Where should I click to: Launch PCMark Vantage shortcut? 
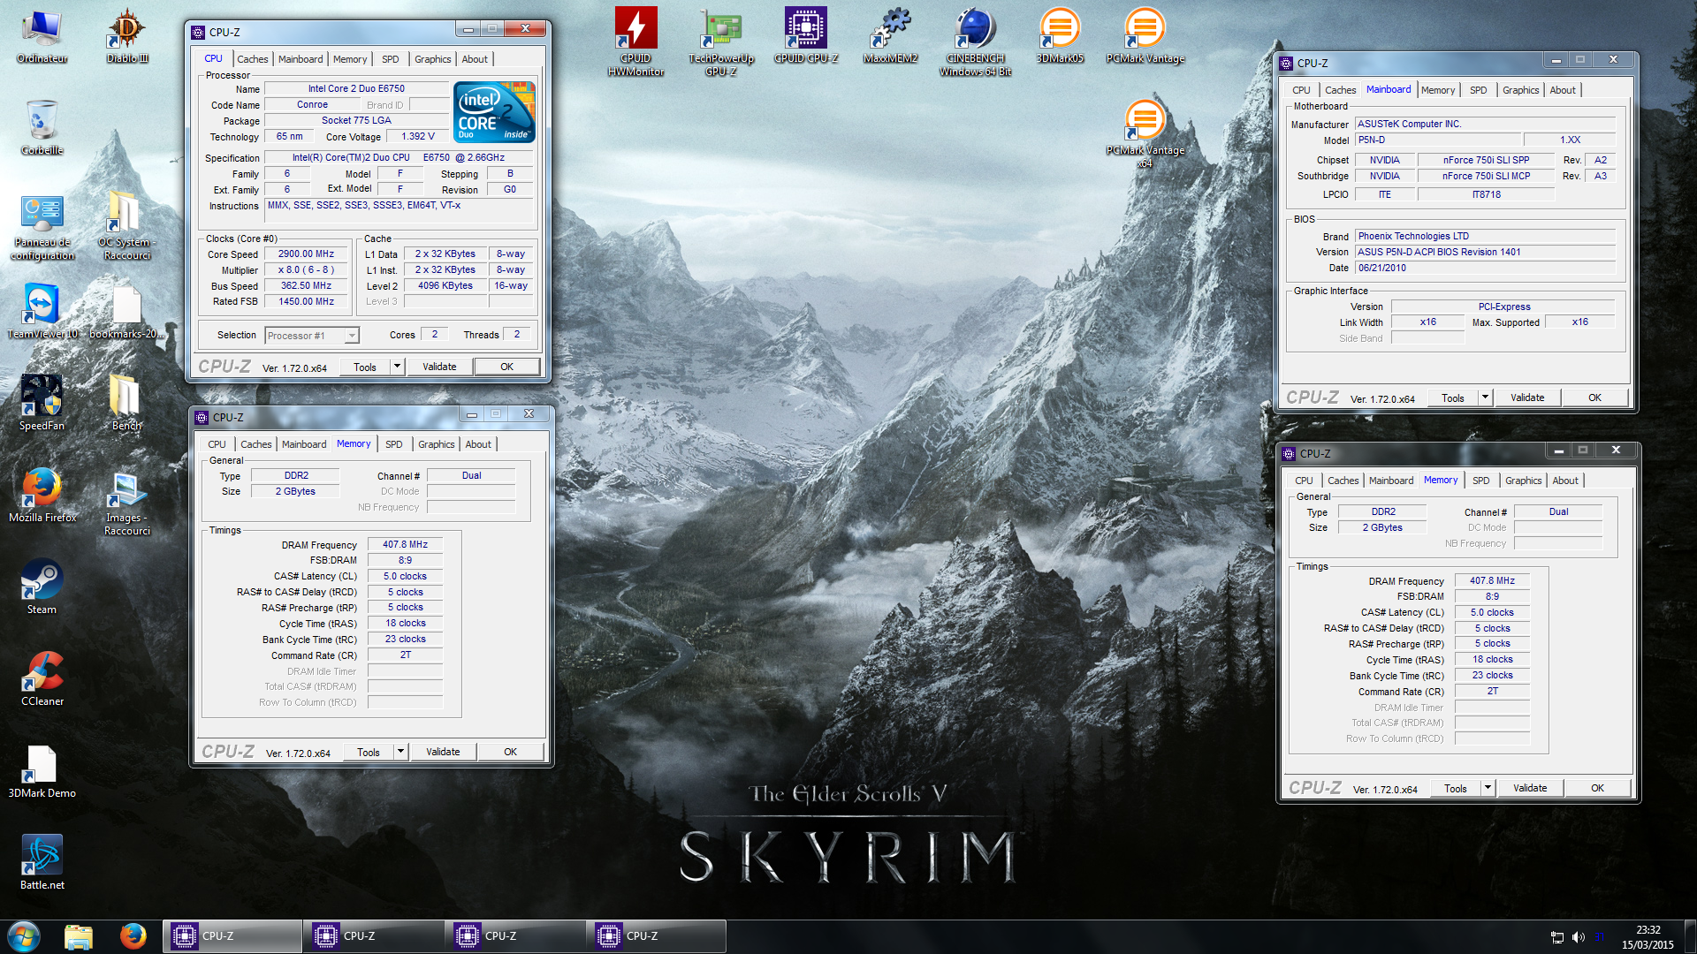point(1145,35)
